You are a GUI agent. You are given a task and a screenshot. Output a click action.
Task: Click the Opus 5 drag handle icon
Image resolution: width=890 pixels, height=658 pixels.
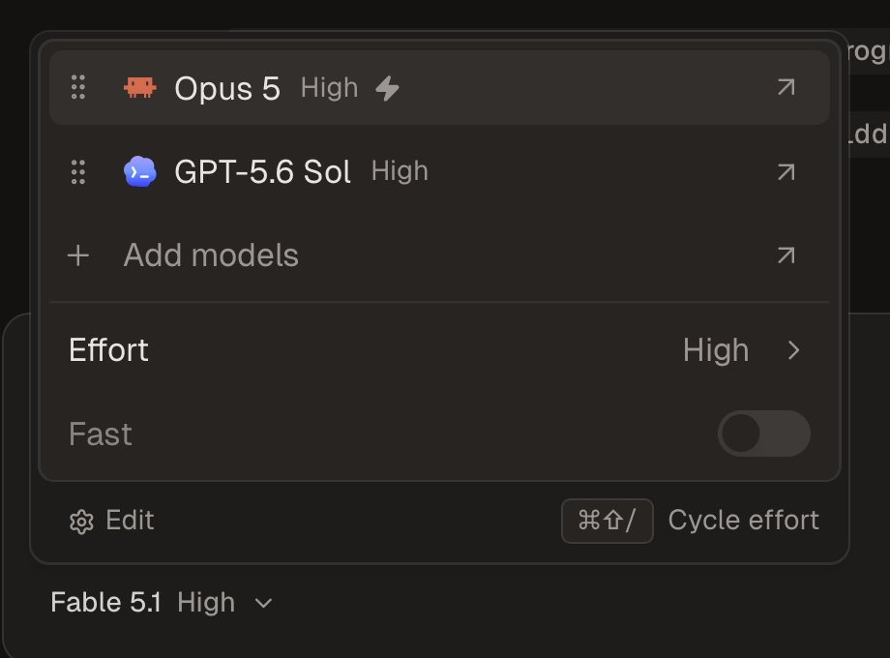pyautogui.click(x=78, y=87)
